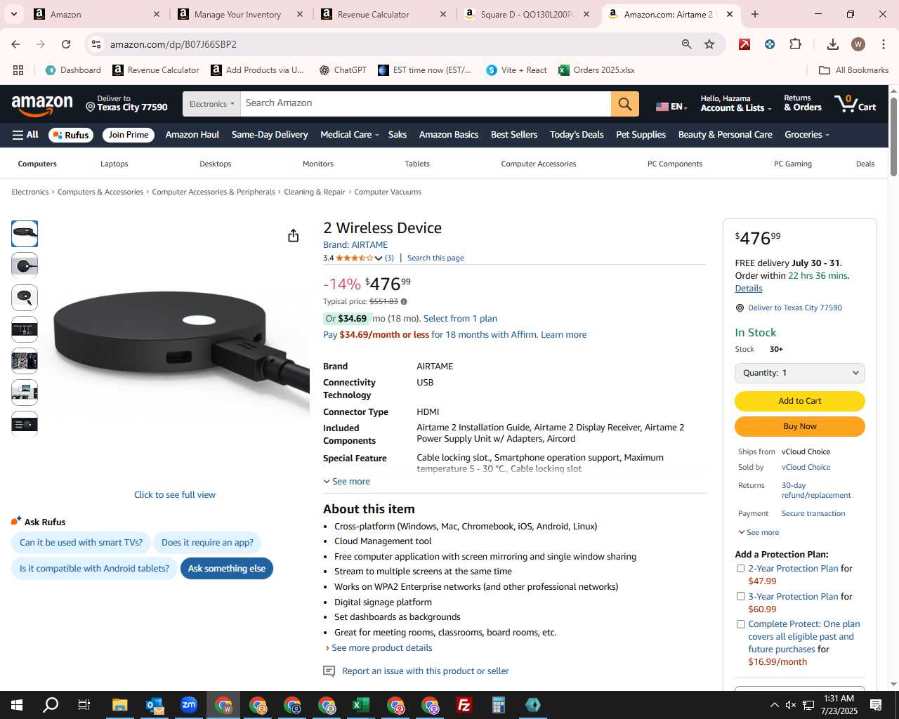The height and width of the screenshot is (719, 899).
Task: Click the Add to Cart button
Action: click(x=799, y=401)
